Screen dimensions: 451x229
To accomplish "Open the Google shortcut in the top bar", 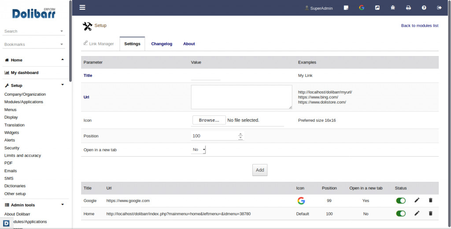I will click(x=362, y=8).
